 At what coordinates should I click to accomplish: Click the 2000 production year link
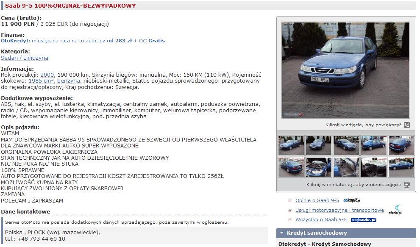pyautogui.click(x=47, y=75)
